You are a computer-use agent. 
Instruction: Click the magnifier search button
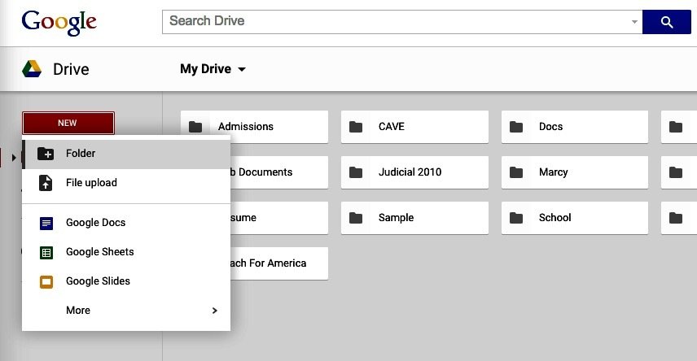coord(666,22)
